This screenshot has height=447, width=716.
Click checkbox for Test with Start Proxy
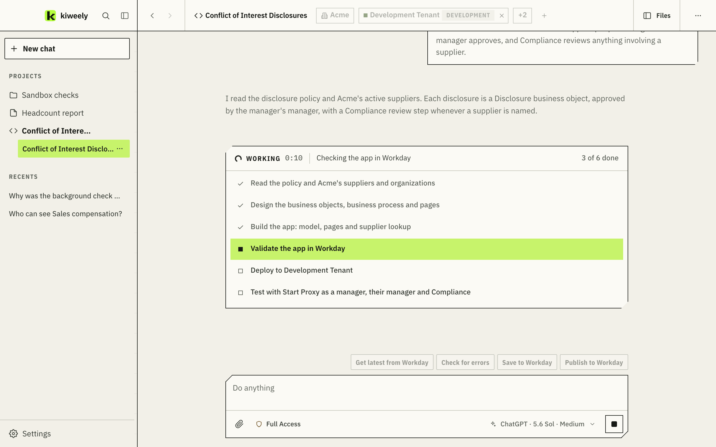coord(241,293)
